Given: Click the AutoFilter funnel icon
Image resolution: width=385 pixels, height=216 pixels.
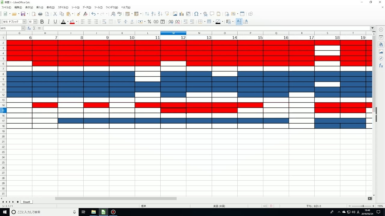Looking at the screenshot, I should 167,14.
